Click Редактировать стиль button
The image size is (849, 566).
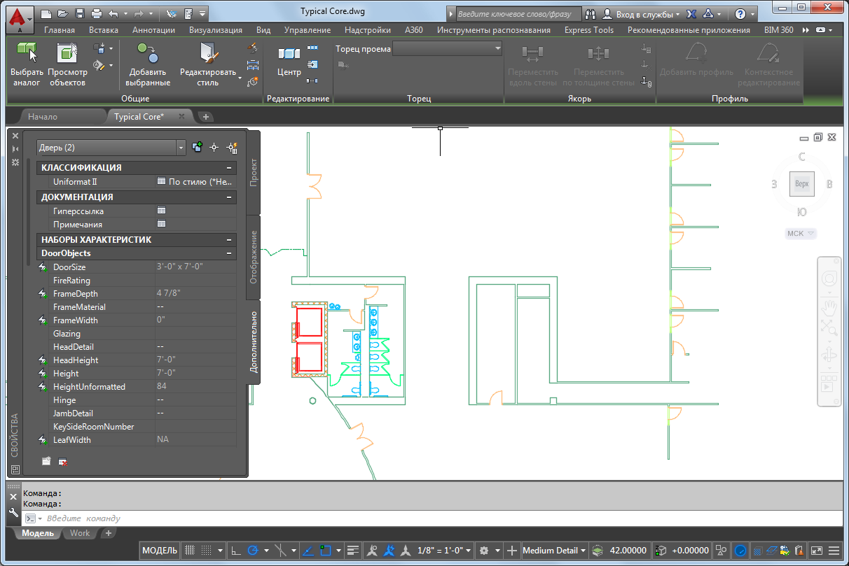tap(209, 63)
